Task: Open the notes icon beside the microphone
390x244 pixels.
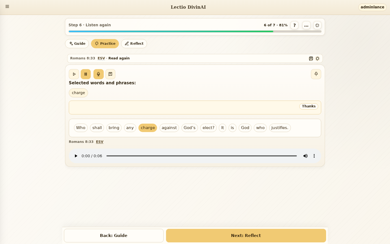Action: click(110, 74)
